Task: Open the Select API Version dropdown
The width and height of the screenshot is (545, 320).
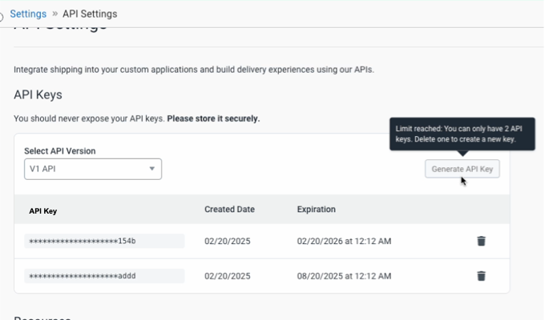Action: (93, 169)
